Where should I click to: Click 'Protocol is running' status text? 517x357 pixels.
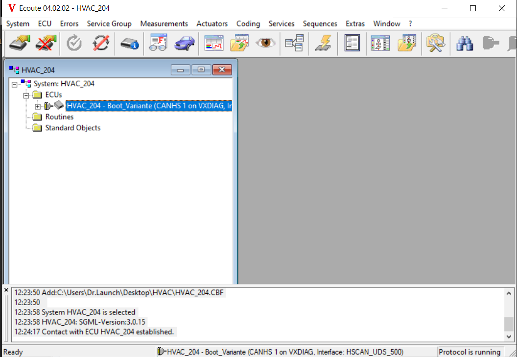[x=470, y=352]
